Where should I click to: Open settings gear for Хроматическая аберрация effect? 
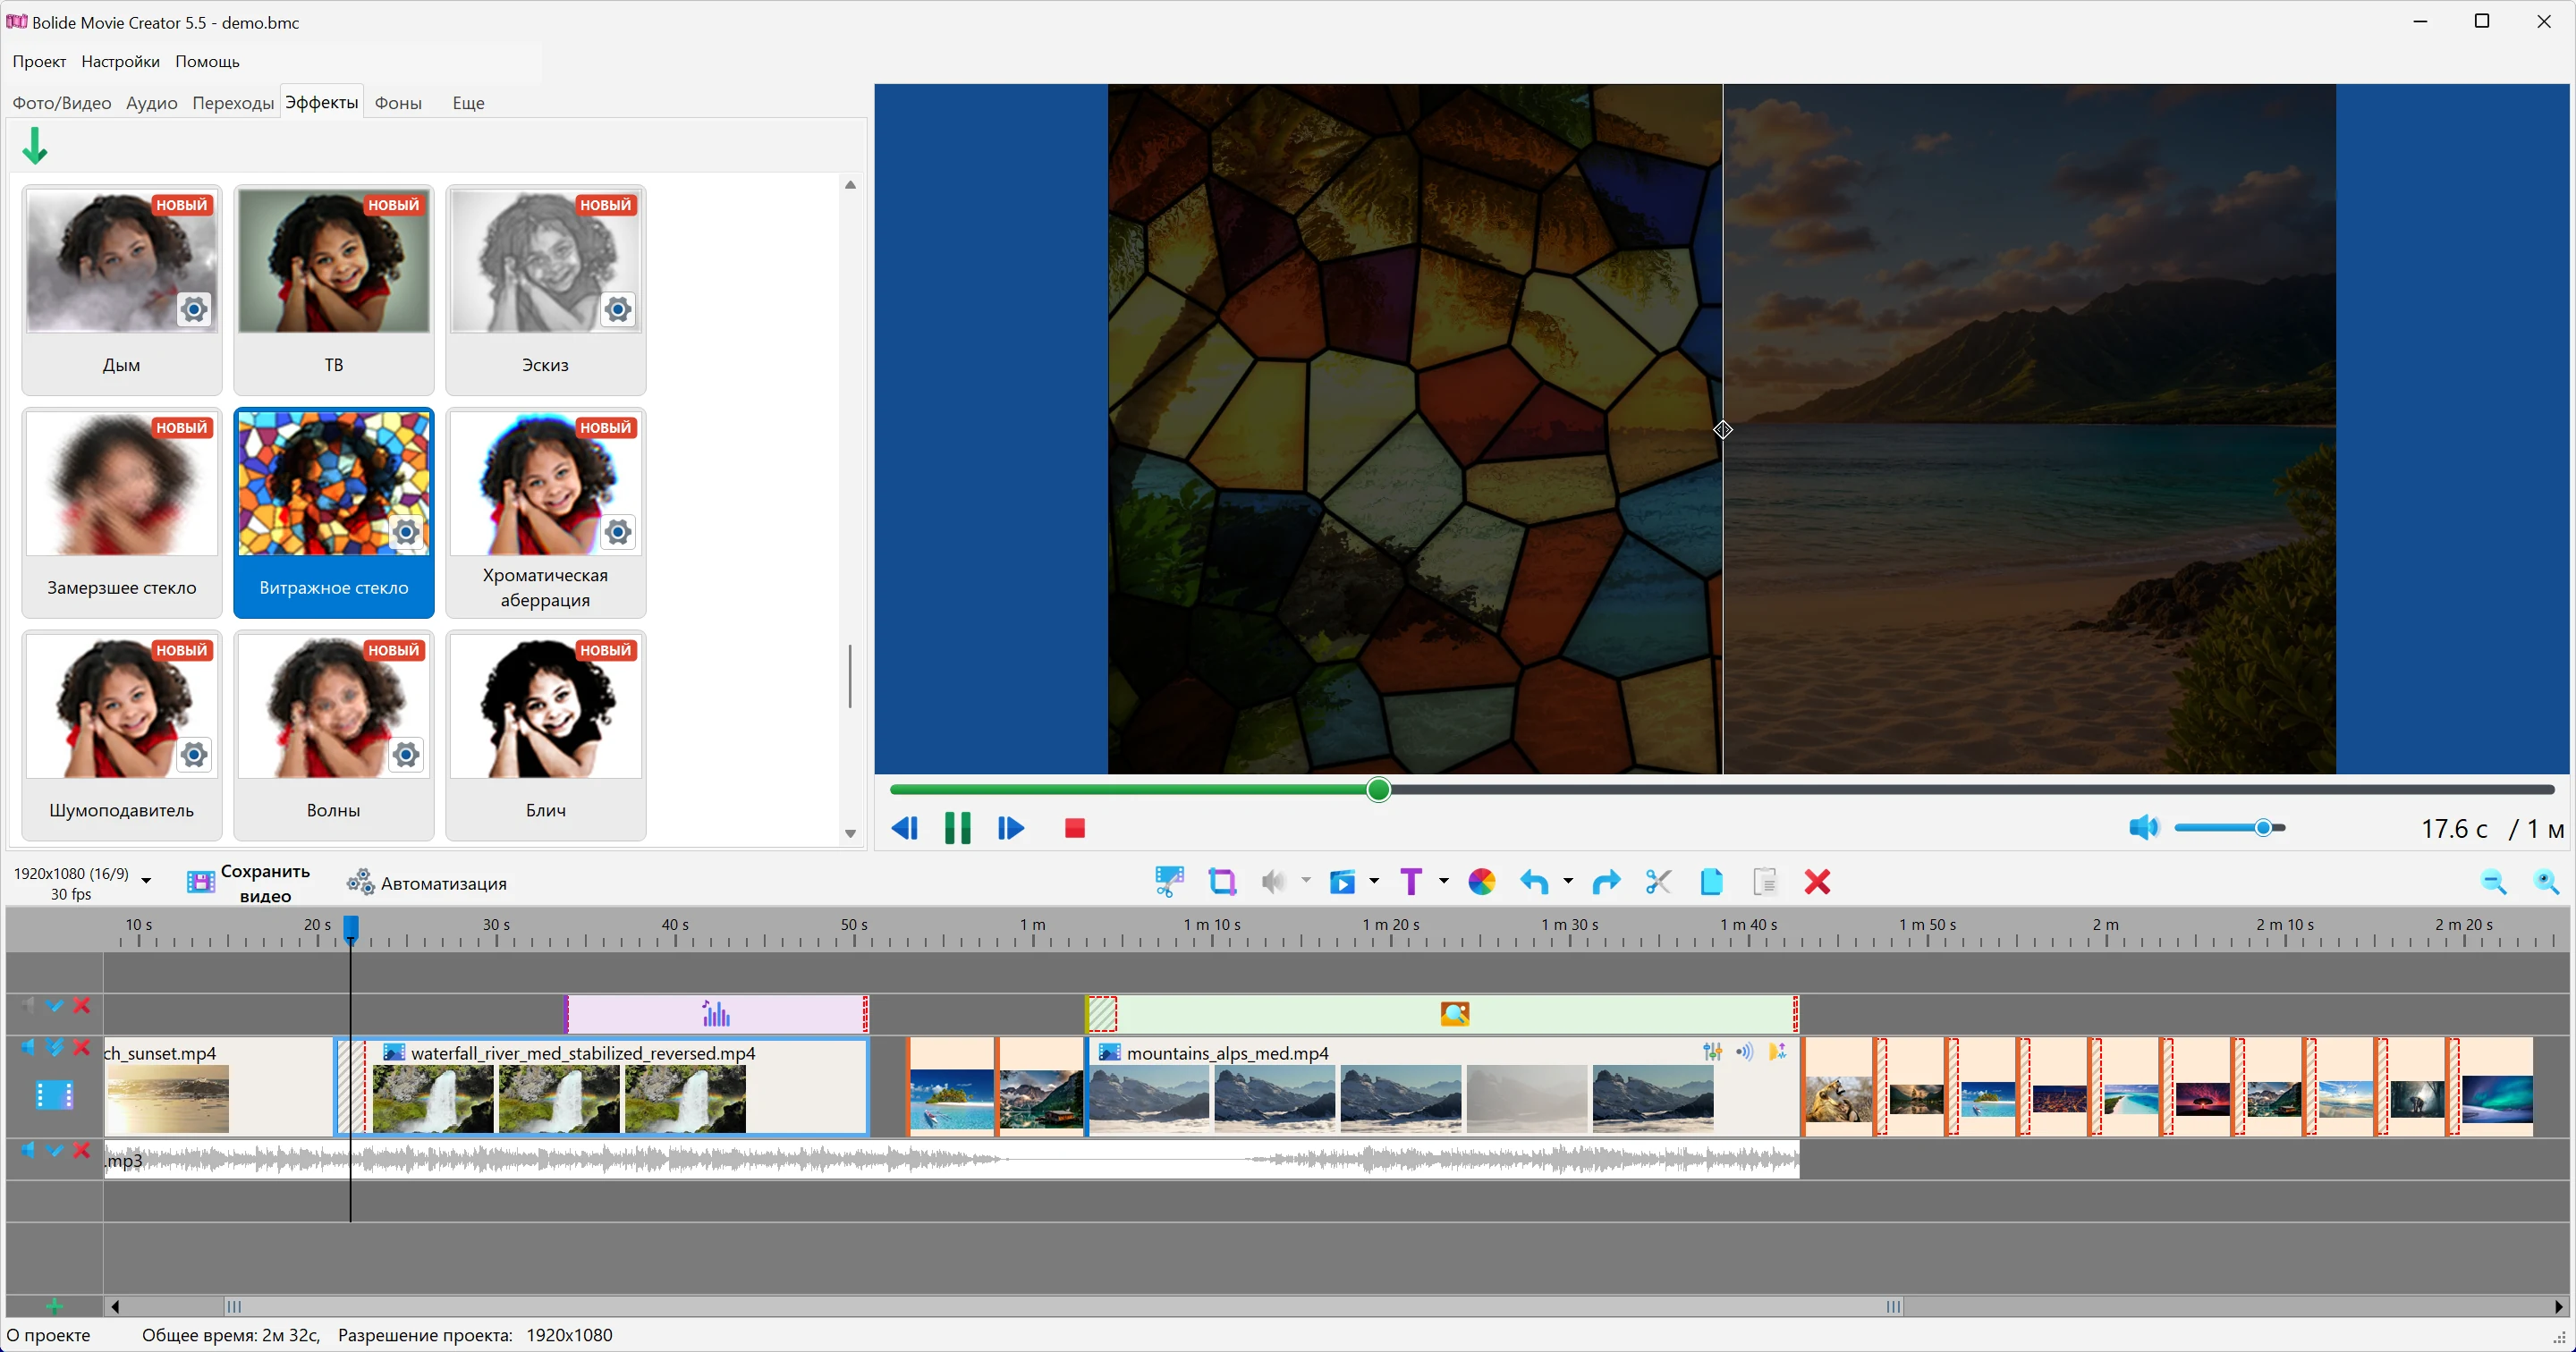tap(618, 532)
